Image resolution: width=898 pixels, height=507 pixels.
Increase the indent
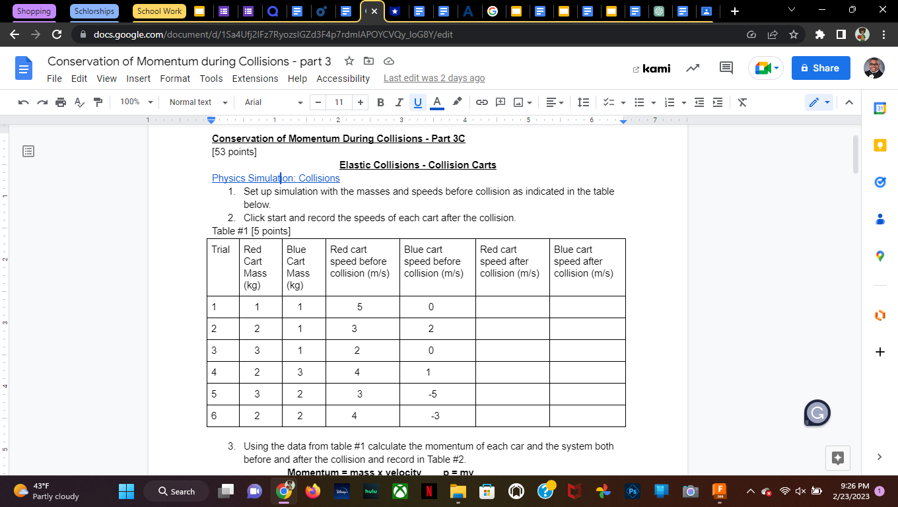(718, 102)
